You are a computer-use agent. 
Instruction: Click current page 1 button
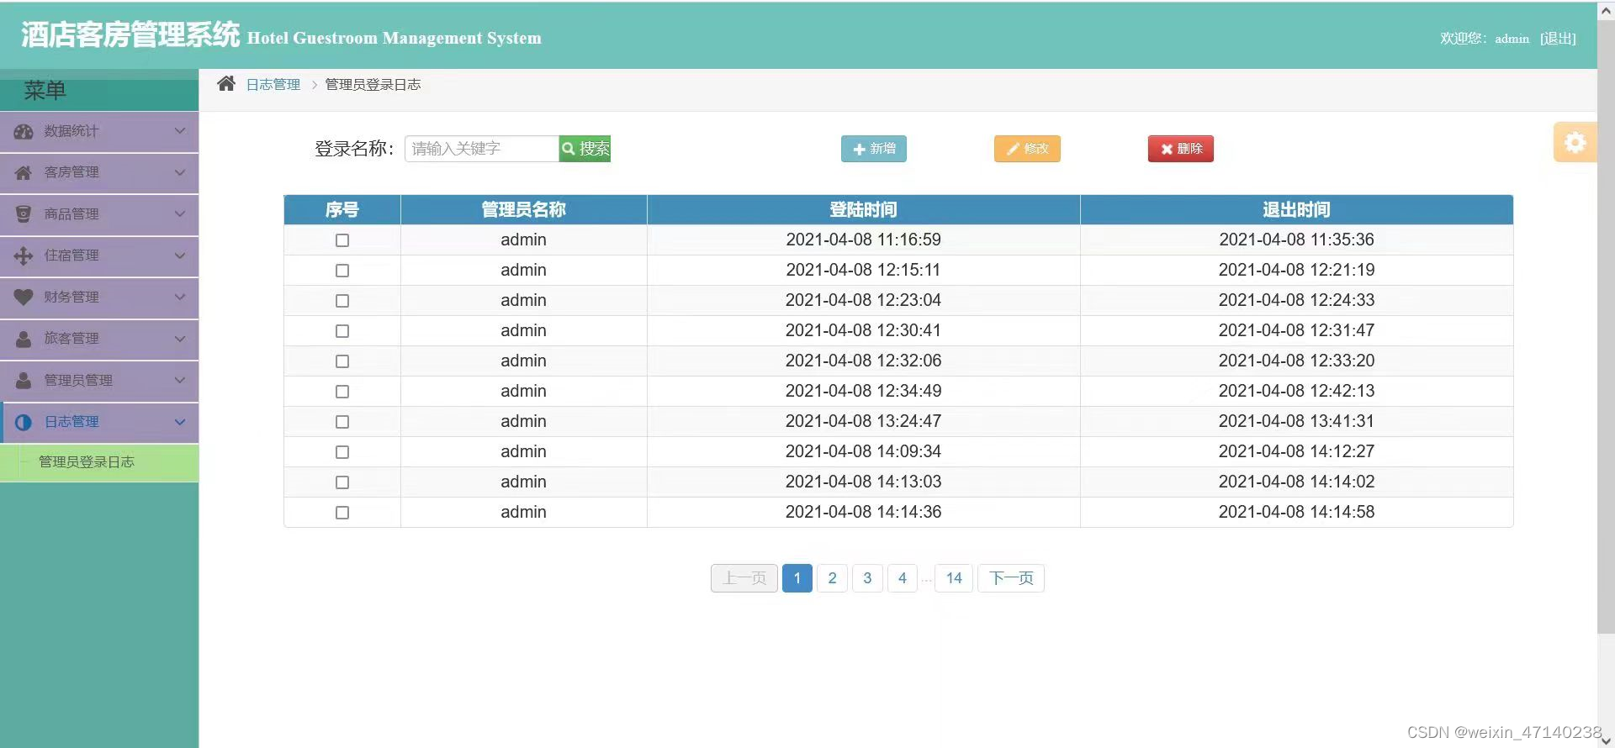797,578
